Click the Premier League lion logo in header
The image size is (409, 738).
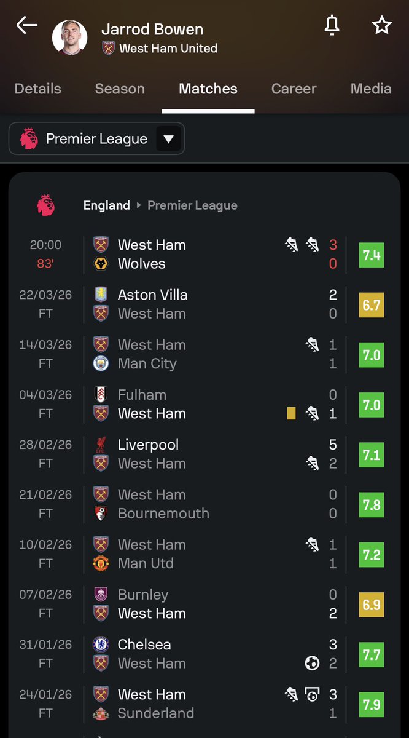point(45,205)
